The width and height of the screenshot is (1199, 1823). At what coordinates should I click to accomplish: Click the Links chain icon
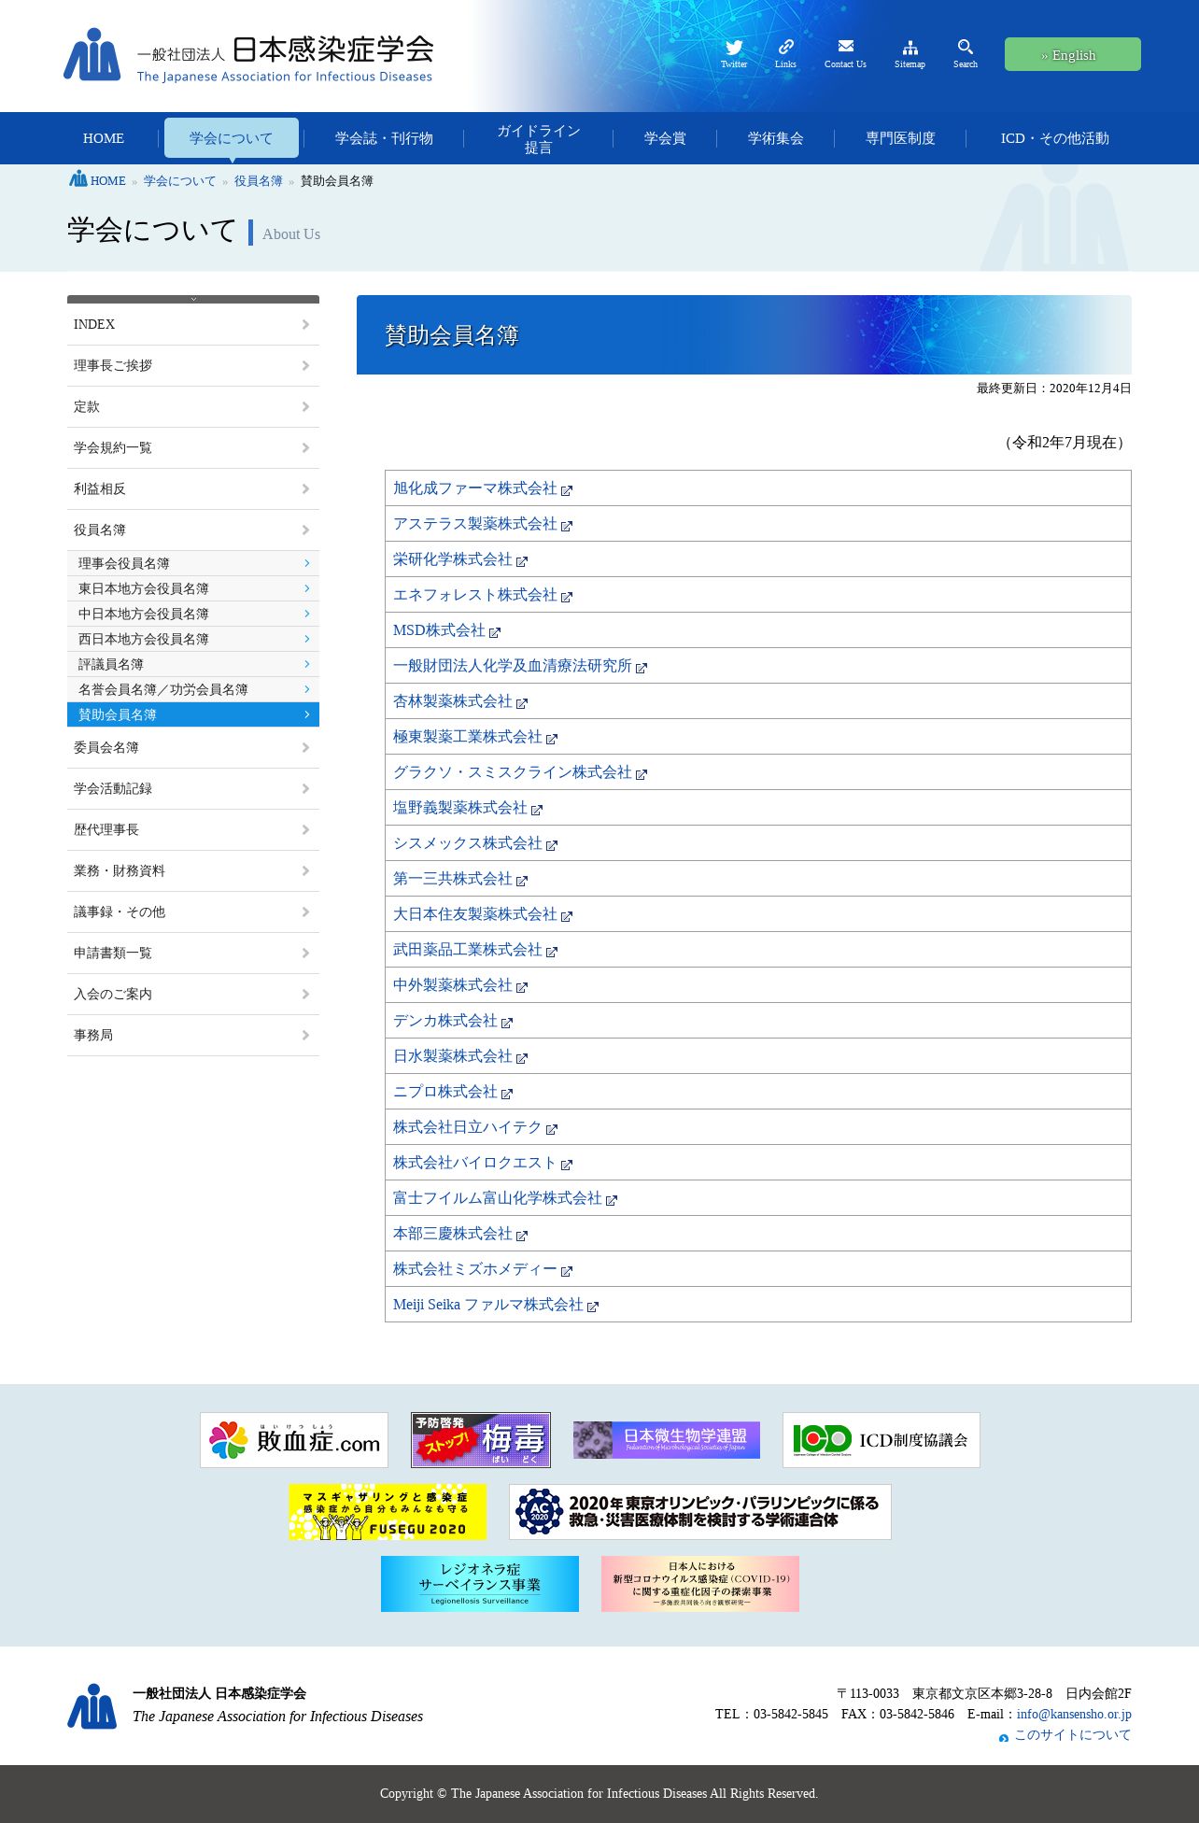click(785, 47)
